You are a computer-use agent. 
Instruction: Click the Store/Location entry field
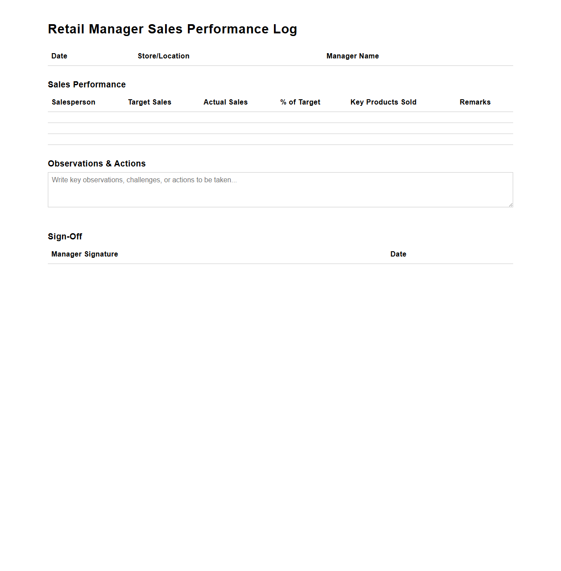pyautogui.click(x=163, y=56)
